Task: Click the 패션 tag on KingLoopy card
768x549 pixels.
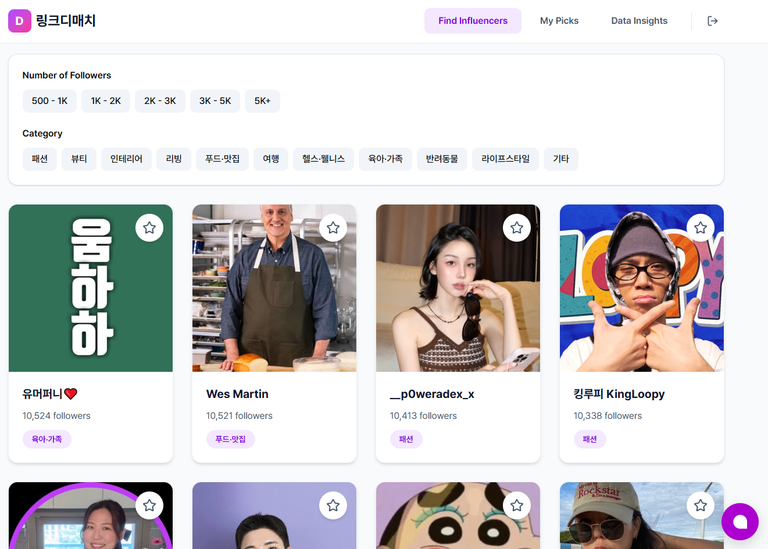Action: [590, 439]
